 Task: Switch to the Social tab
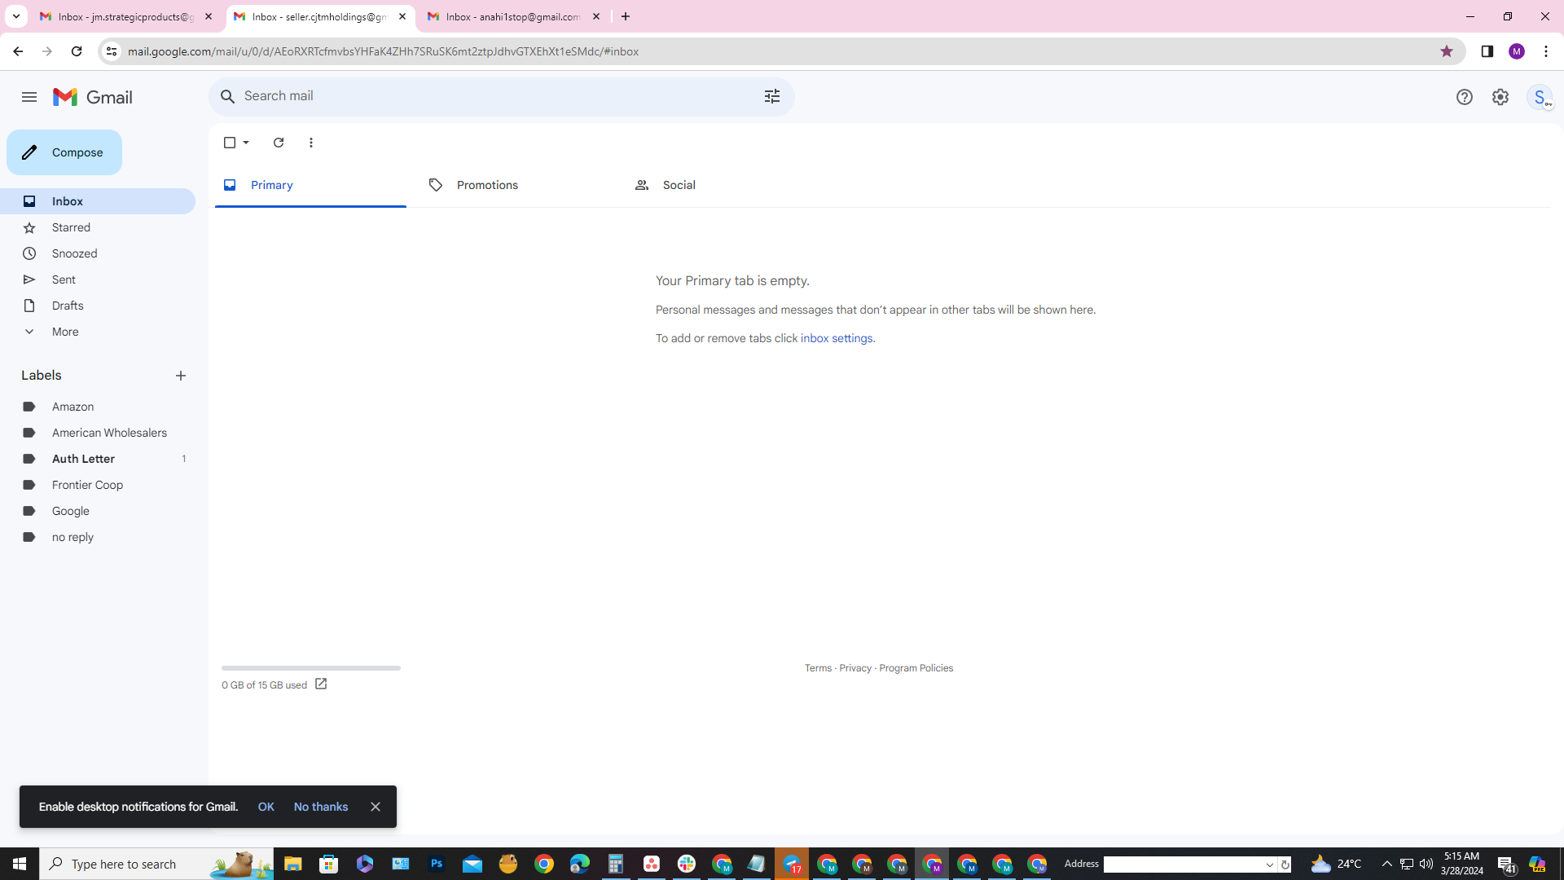tap(723, 185)
